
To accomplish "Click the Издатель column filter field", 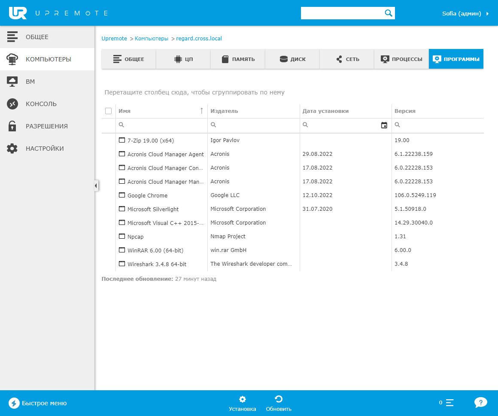I will (x=253, y=125).
